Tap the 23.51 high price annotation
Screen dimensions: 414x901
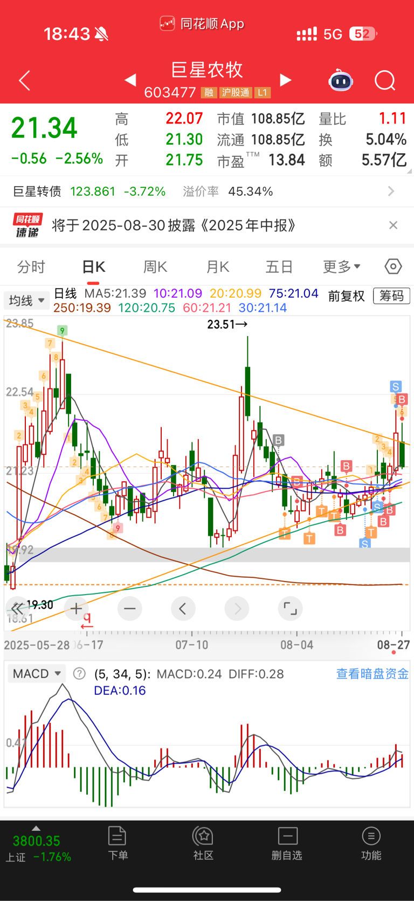click(227, 324)
